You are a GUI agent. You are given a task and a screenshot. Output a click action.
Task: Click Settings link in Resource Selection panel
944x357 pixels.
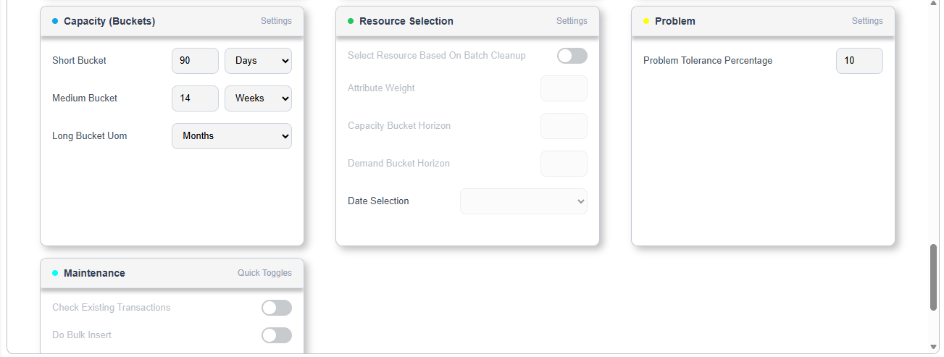tap(572, 21)
